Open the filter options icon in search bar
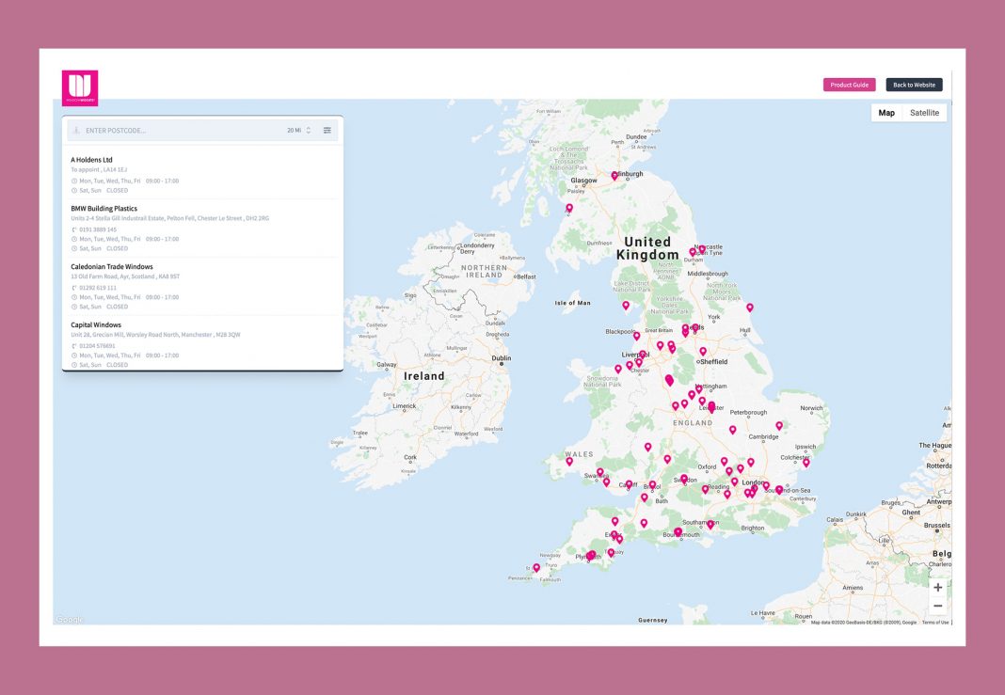Screen dimensions: 1005x695 (x=327, y=131)
